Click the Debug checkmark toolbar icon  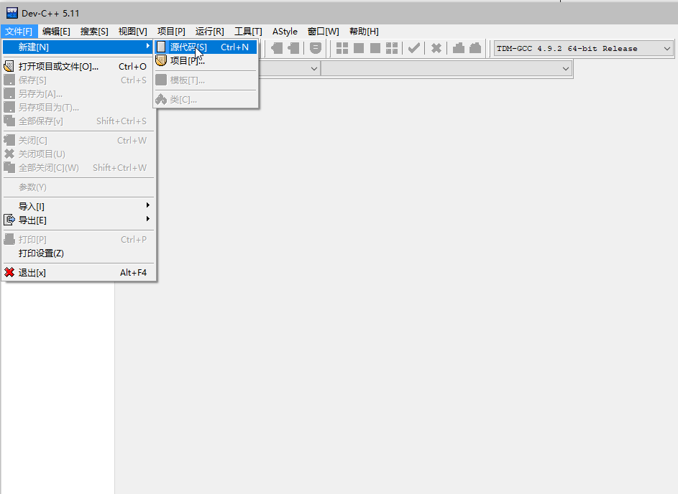tap(414, 48)
